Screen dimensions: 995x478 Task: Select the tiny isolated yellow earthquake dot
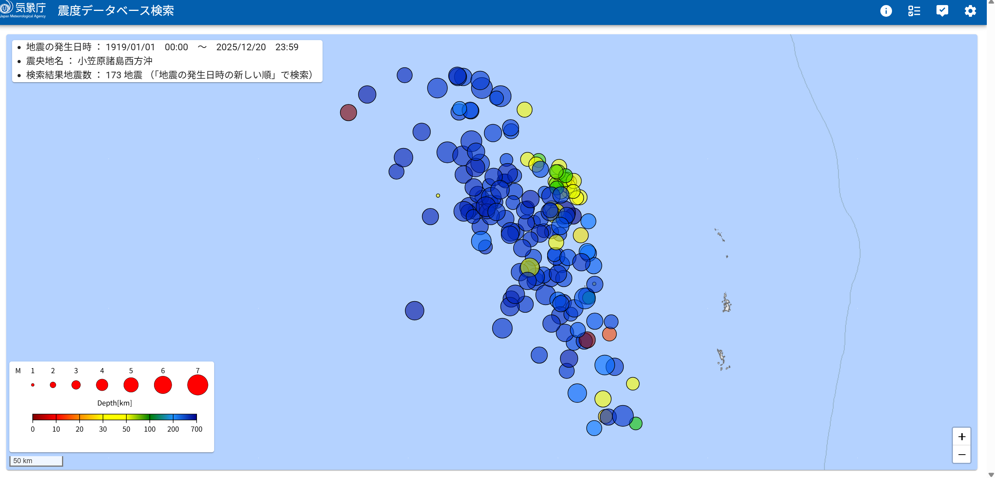coord(438,196)
